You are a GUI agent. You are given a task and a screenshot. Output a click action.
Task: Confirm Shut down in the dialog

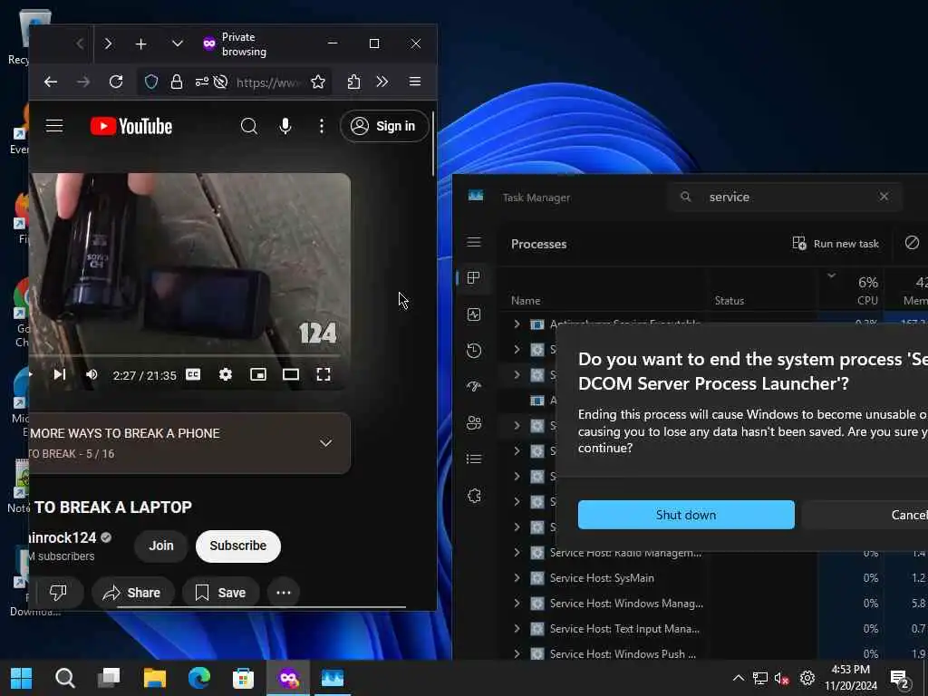coord(686,515)
